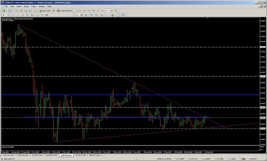This screenshot has height=161, width=267.
Task: Expand the Profiles dropdown arrow
Action: (12, 11)
